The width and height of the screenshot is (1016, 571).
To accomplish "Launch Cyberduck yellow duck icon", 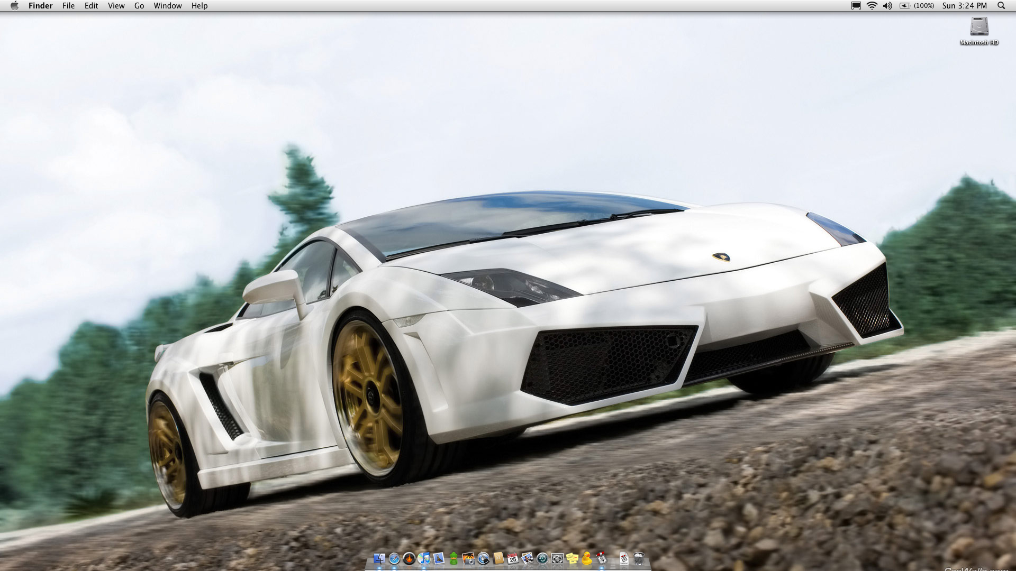I will [x=587, y=558].
